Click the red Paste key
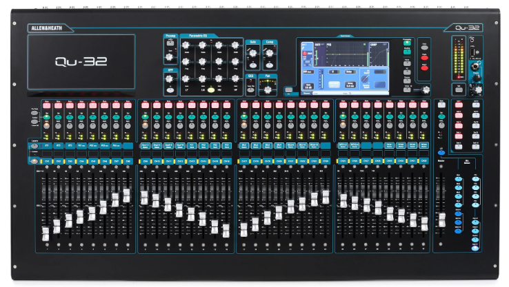 coord(424,58)
